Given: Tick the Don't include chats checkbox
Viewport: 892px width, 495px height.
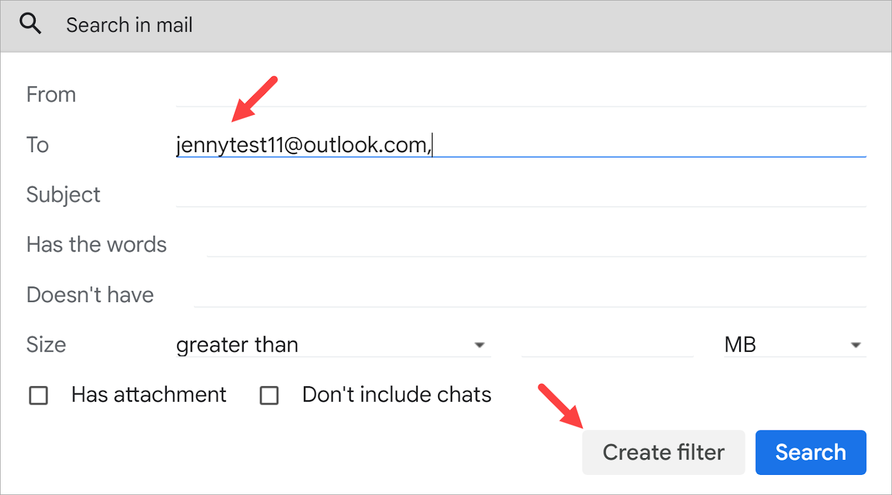Looking at the screenshot, I should point(269,396).
